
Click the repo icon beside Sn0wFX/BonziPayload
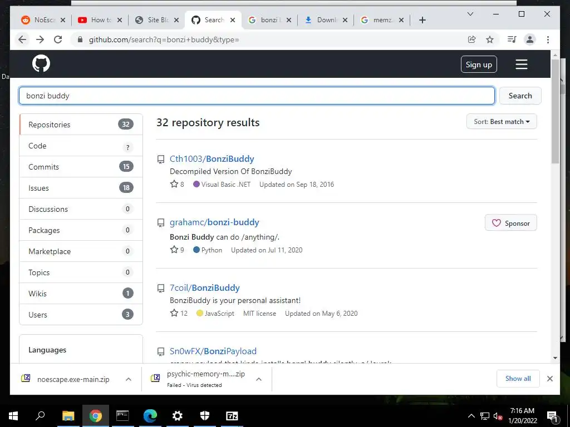click(x=161, y=351)
